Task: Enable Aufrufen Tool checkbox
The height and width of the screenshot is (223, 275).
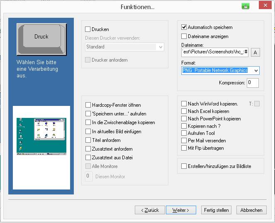Action: 184,133
